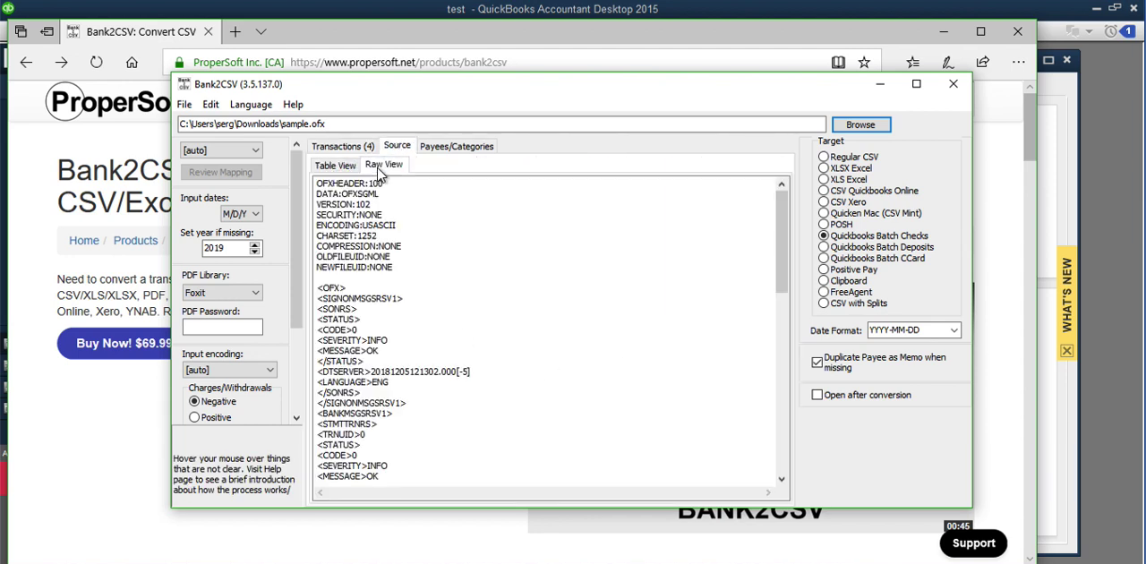Open the Support chat button
The height and width of the screenshot is (564, 1146).
pyautogui.click(x=973, y=543)
